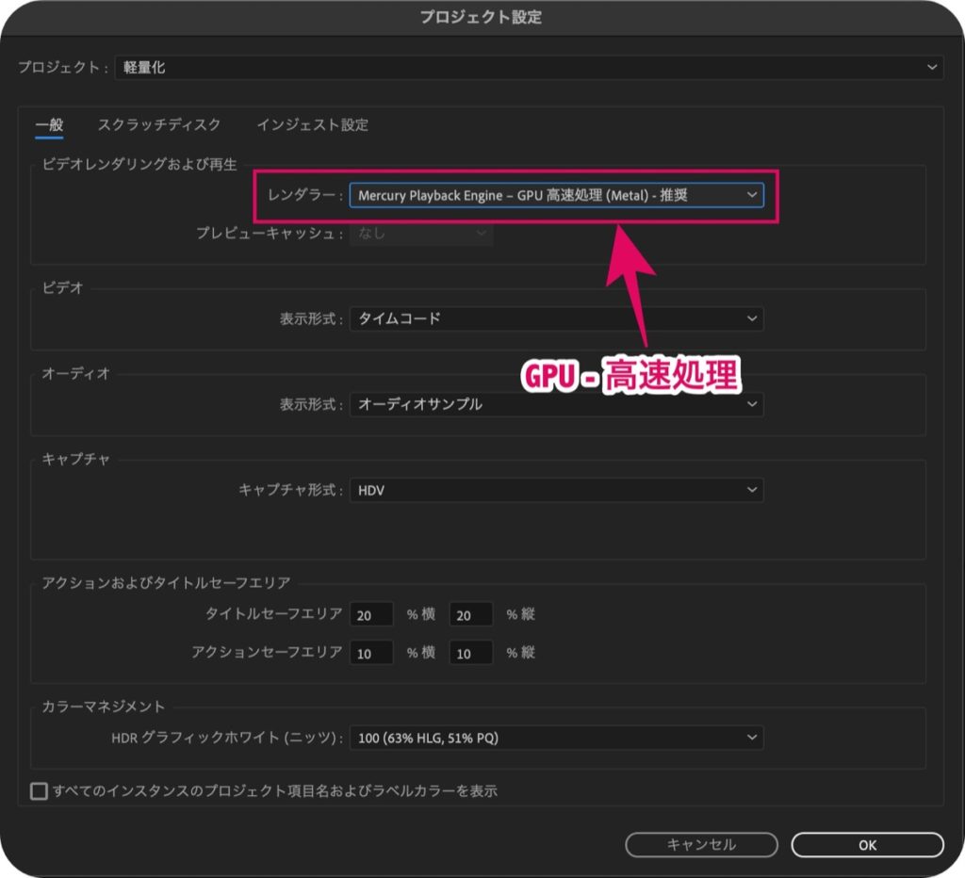Screen dimensions: 965x878
Task: Open the レンダラー Mercury Playback Engine dropdown
Action: point(556,195)
